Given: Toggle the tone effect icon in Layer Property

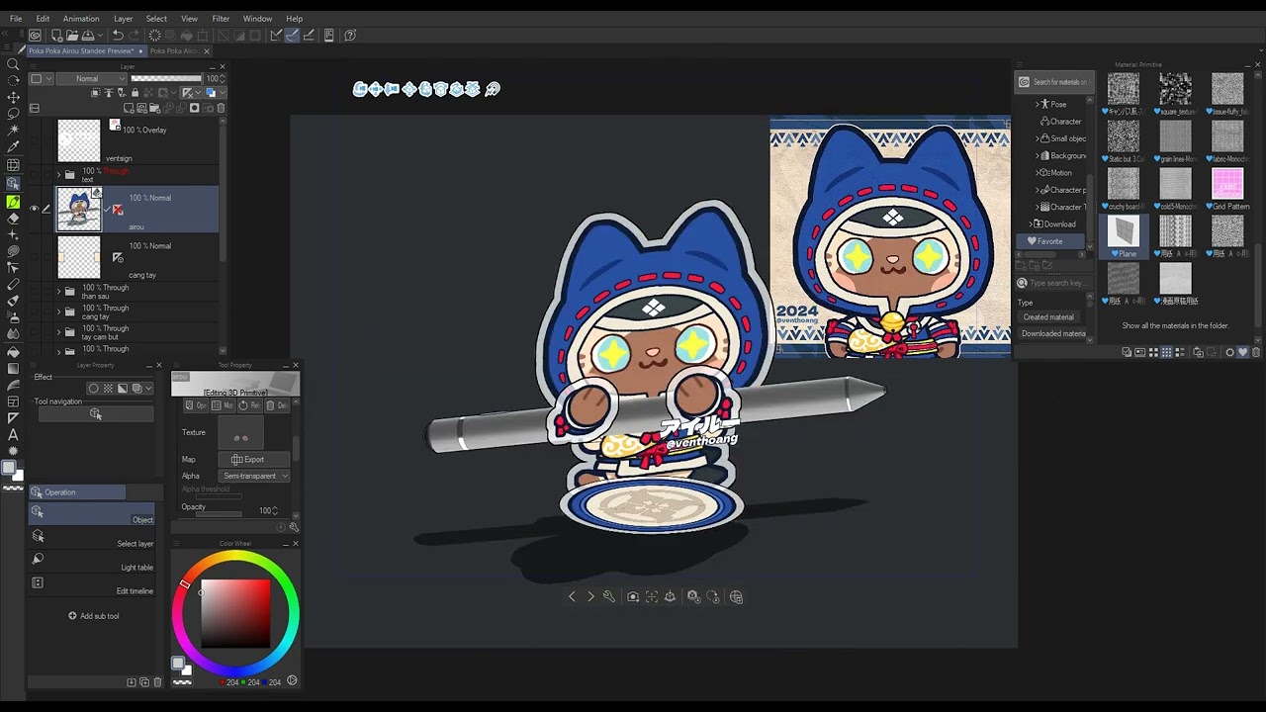Looking at the screenshot, I should (109, 389).
